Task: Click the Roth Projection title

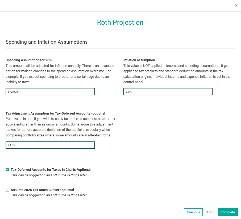Action: tap(120, 22)
